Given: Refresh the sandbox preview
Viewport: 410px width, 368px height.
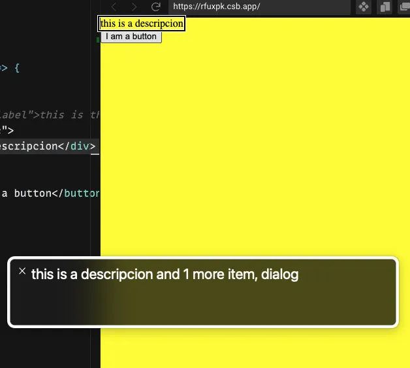Looking at the screenshot, I should (x=155, y=7).
